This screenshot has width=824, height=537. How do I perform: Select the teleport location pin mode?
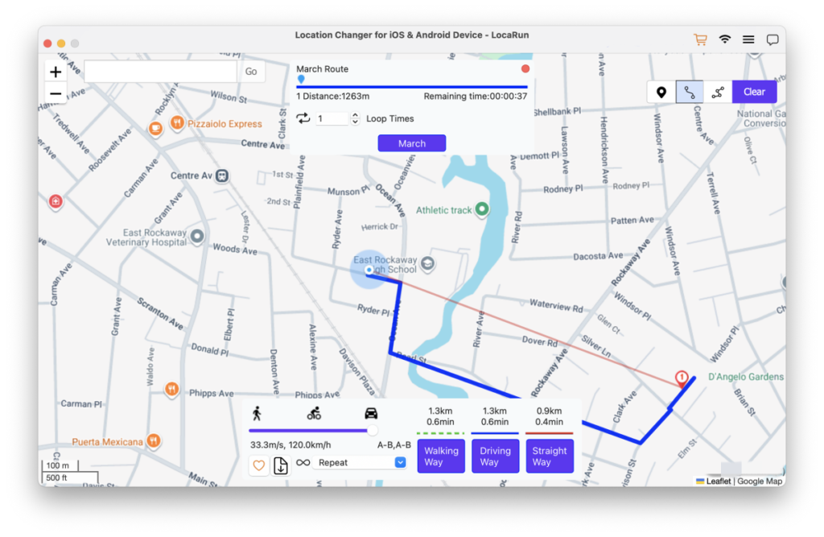click(661, 92)
